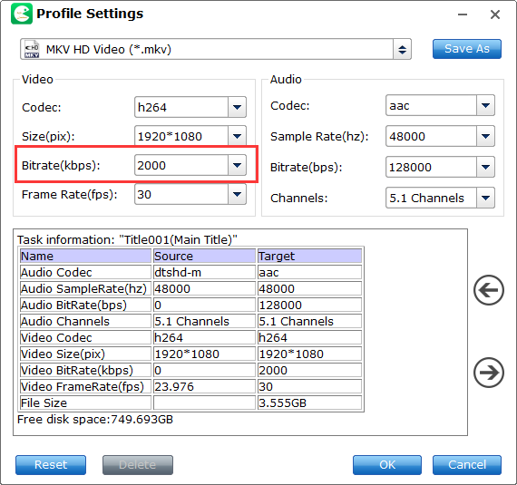Open the video Bitrate(kbps) dropdown arrow
The height and width of the screenshot is (485, 517).
[237, 165]
